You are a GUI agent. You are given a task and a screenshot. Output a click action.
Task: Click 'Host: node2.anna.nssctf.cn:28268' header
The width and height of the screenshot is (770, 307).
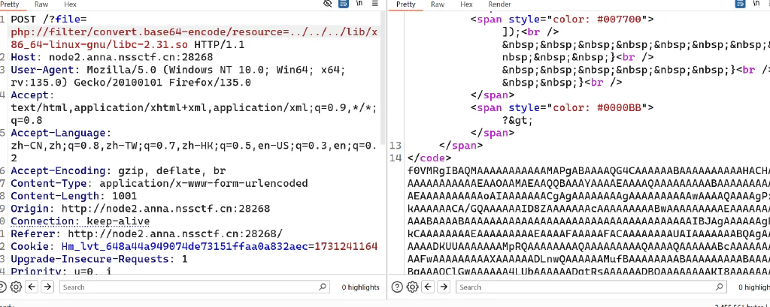pyautogui.click(x=112, y=57)
